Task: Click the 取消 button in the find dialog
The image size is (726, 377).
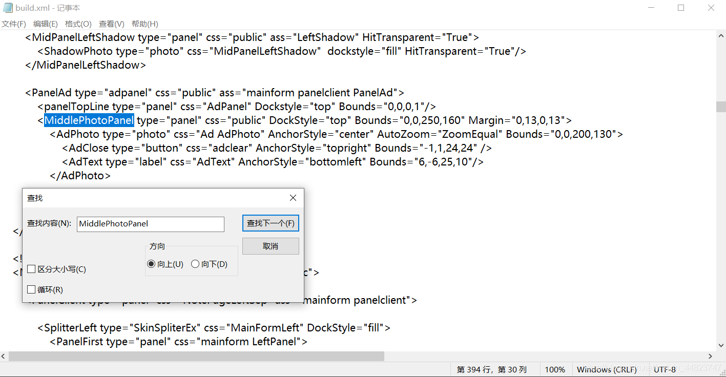Action: point(271,246)
